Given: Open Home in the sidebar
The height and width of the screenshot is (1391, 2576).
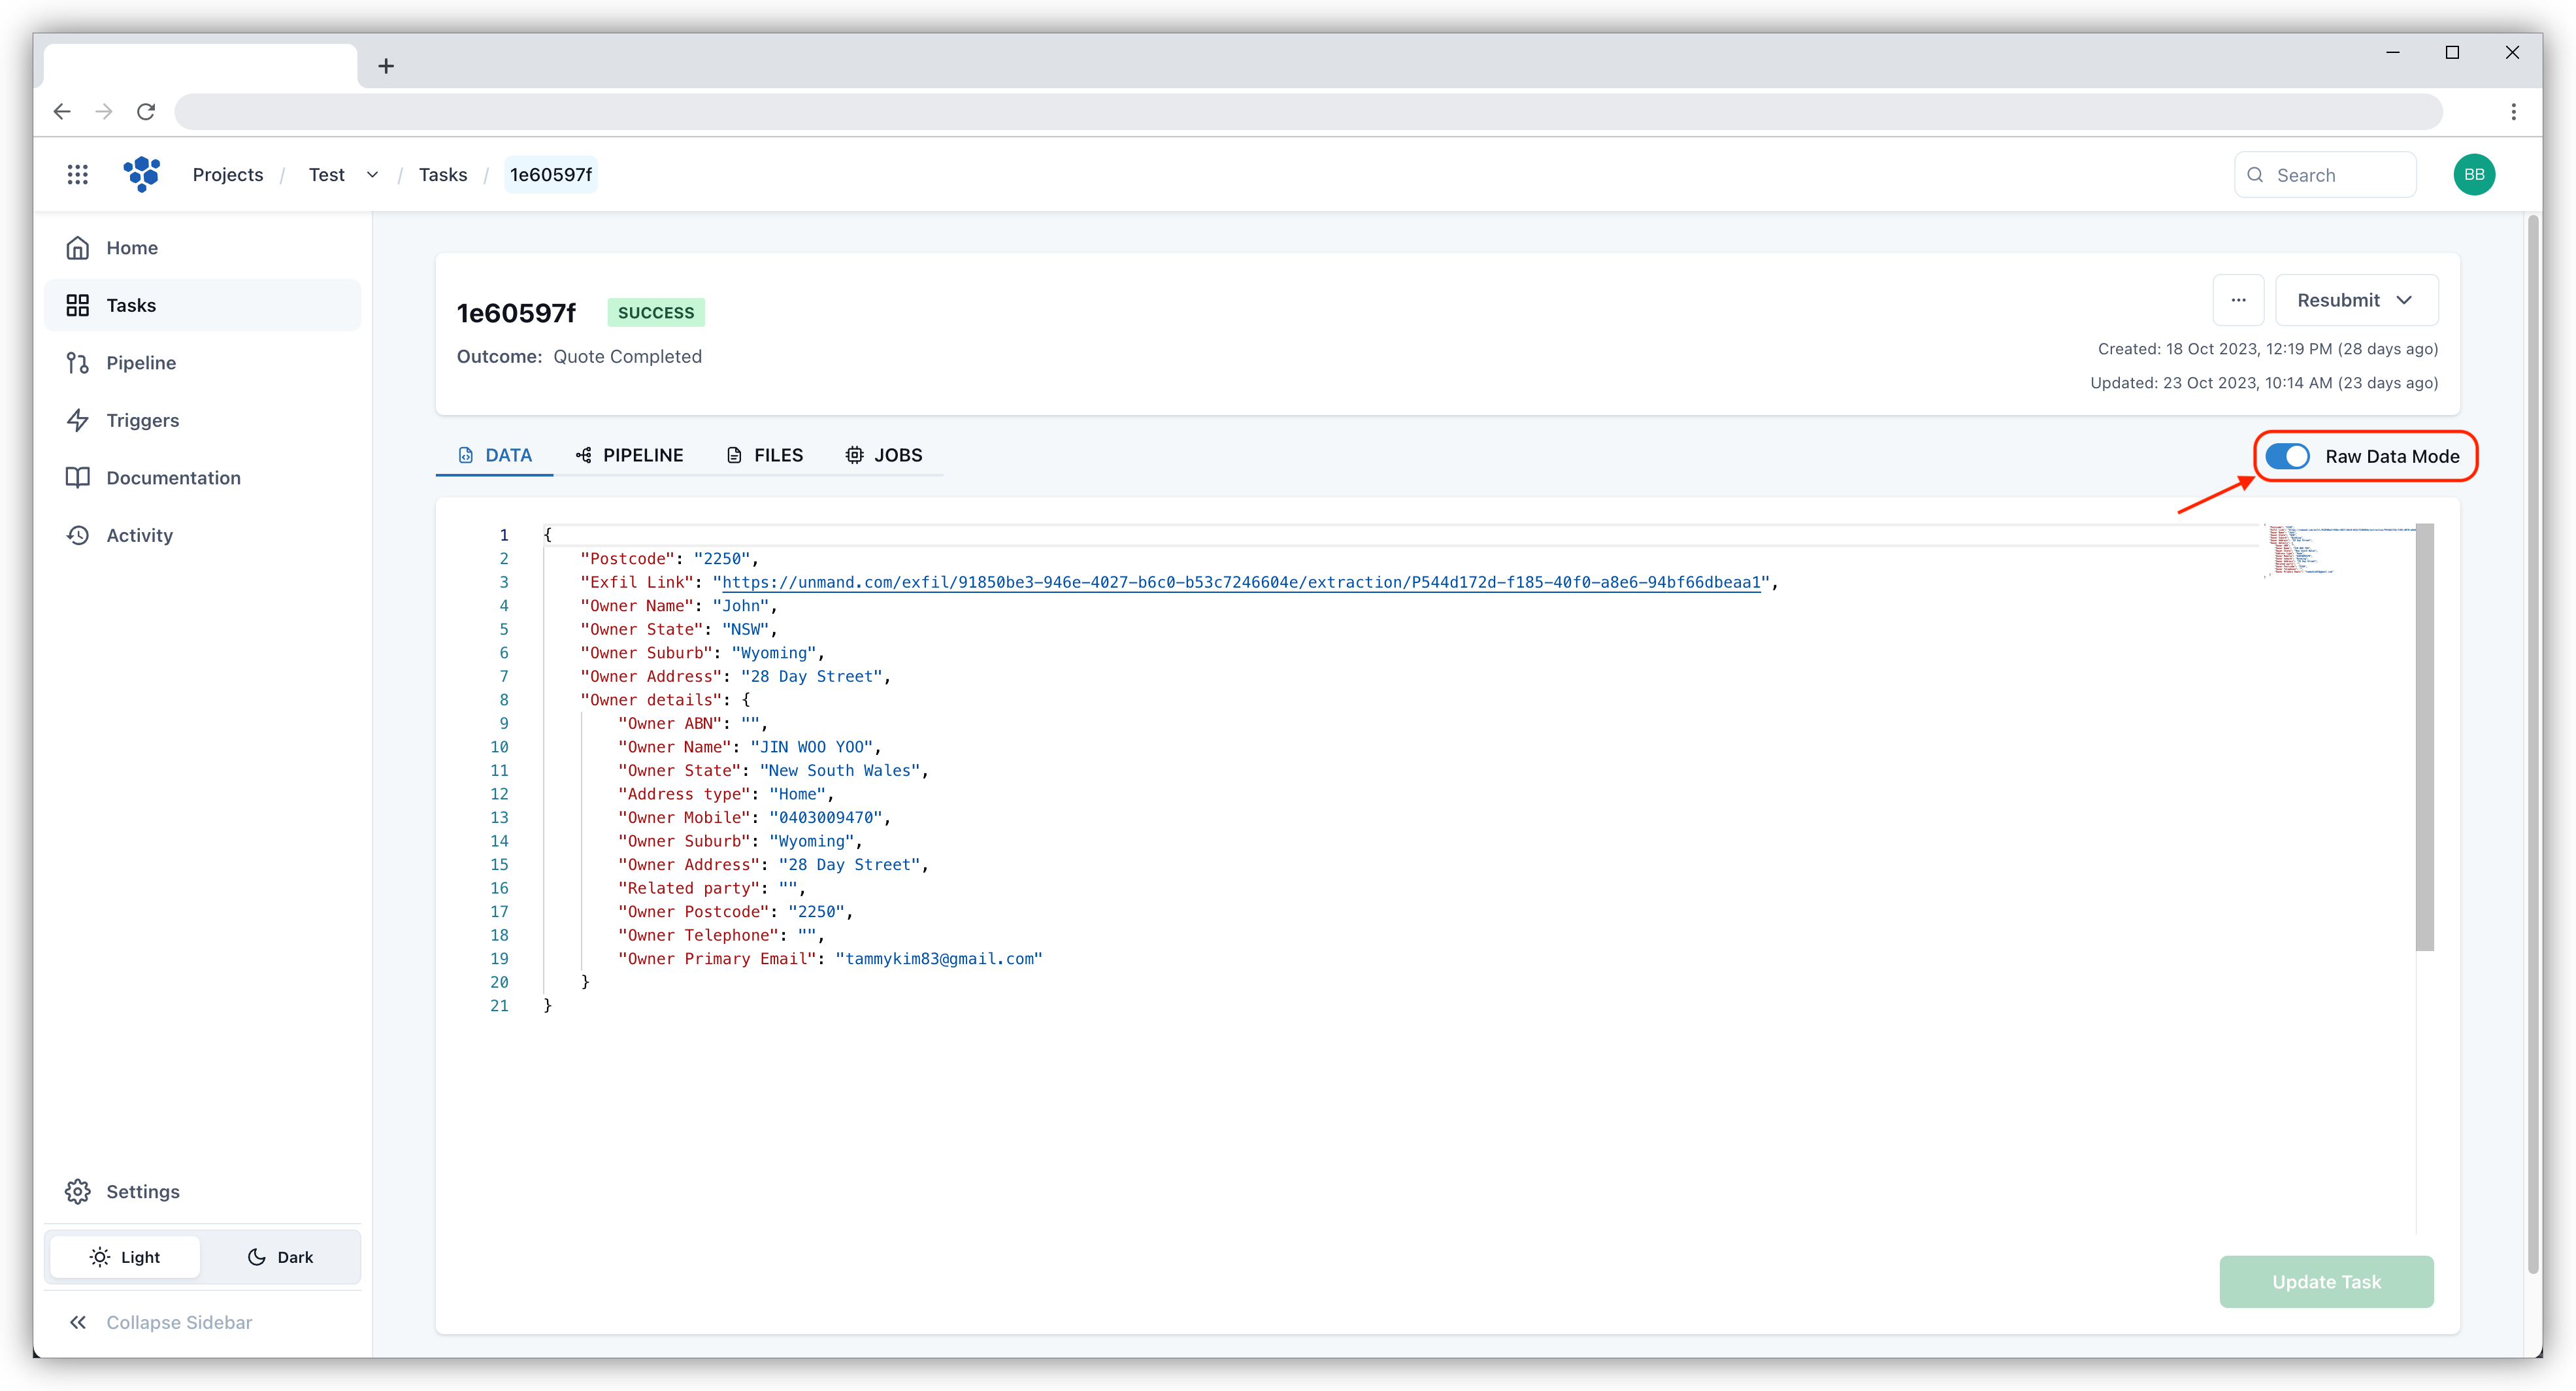Looking at the screenshot, I should click(x=131, y=248).
